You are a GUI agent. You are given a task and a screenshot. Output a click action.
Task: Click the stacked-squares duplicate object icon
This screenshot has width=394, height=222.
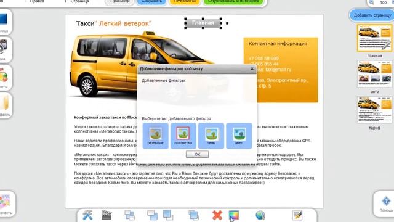click(x=193, y=215)
